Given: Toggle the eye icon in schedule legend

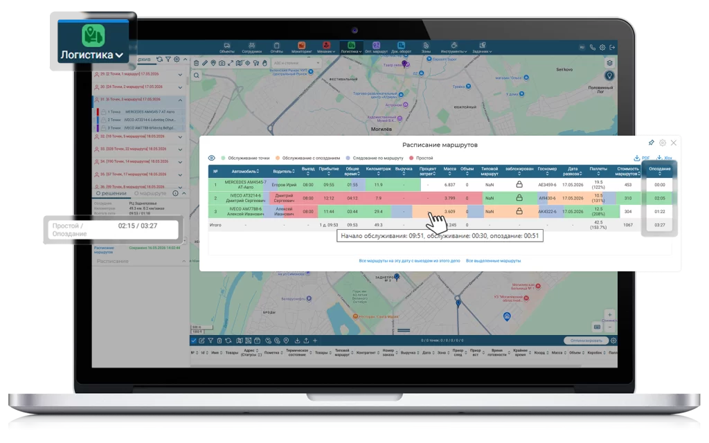Looking at the screenshot, I should pos(212,159).
